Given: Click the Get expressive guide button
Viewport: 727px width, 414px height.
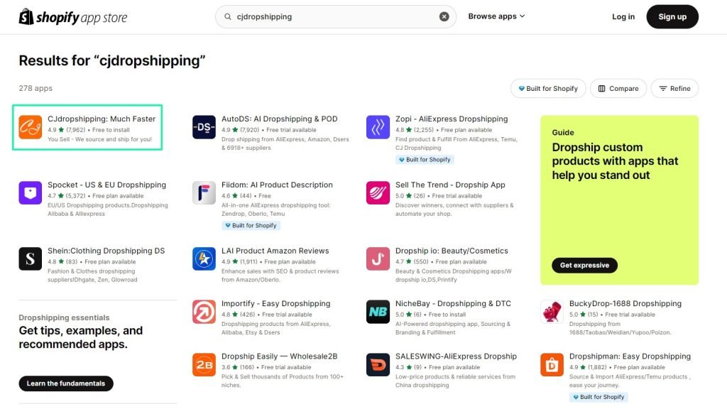Looking at the screenshot, I should point(585,265).
